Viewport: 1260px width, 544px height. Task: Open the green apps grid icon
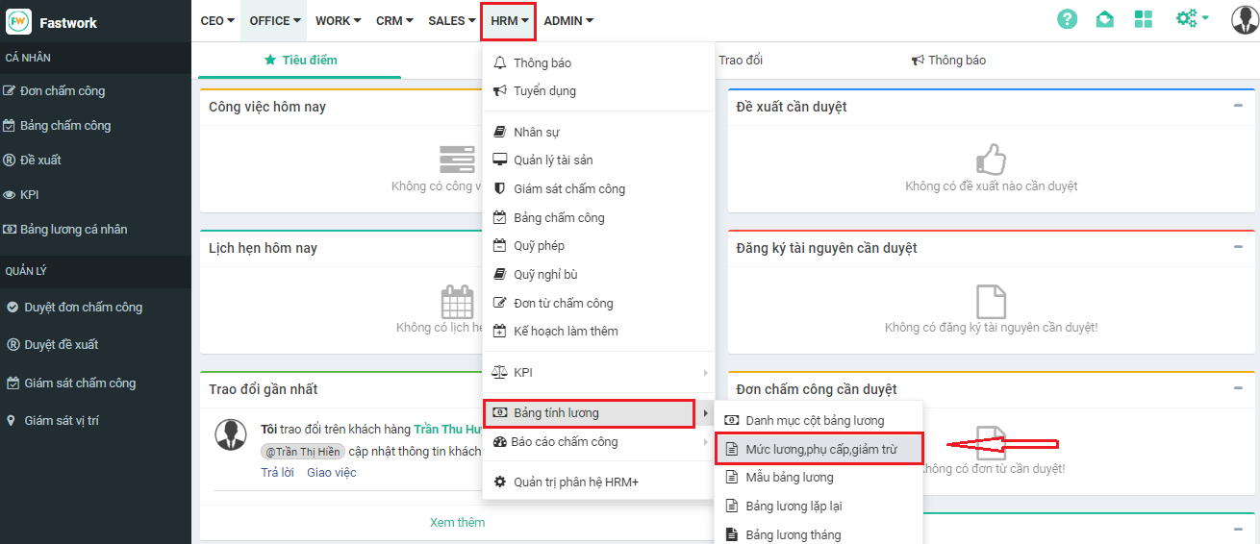tap(1144, 20)
